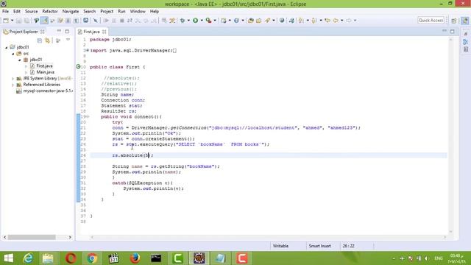Screen dimensions: 471x265
Task: Click the Resume debug icon
Action: pyautogui.click(x=106, y=21)
